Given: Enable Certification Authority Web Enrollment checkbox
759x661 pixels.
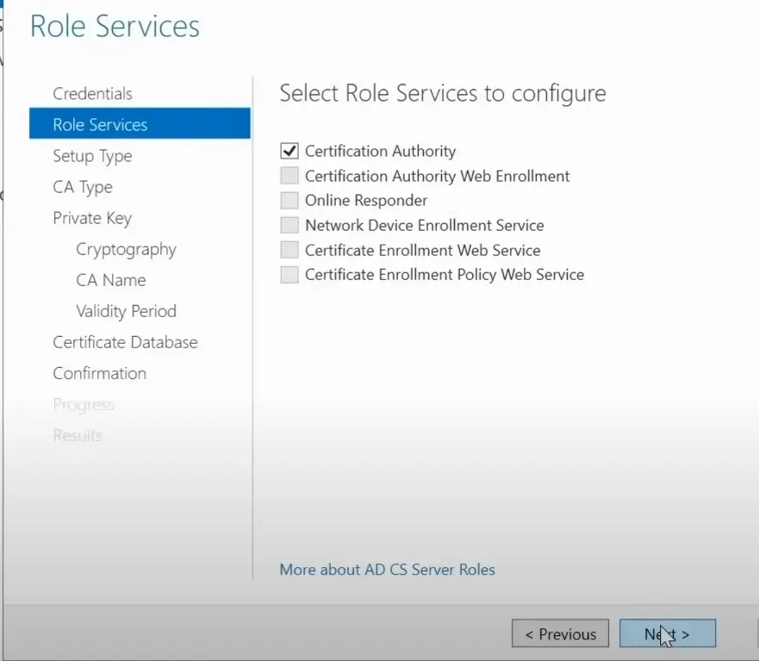Looking at the screenshot, I should click(x=289, y=176).
